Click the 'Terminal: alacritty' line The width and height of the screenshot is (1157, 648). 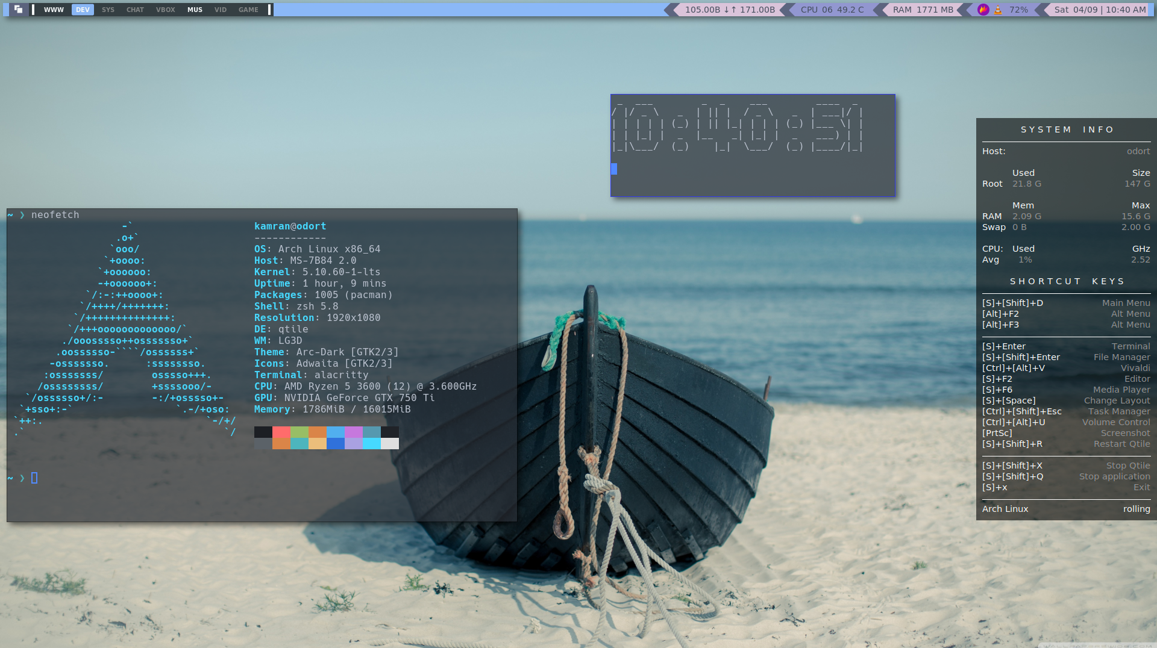pyautogui.click(x=312, y=375)
